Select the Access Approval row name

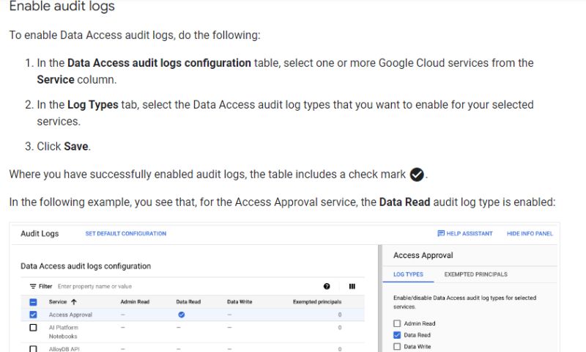pyautogui.click(x=70, y=315)
